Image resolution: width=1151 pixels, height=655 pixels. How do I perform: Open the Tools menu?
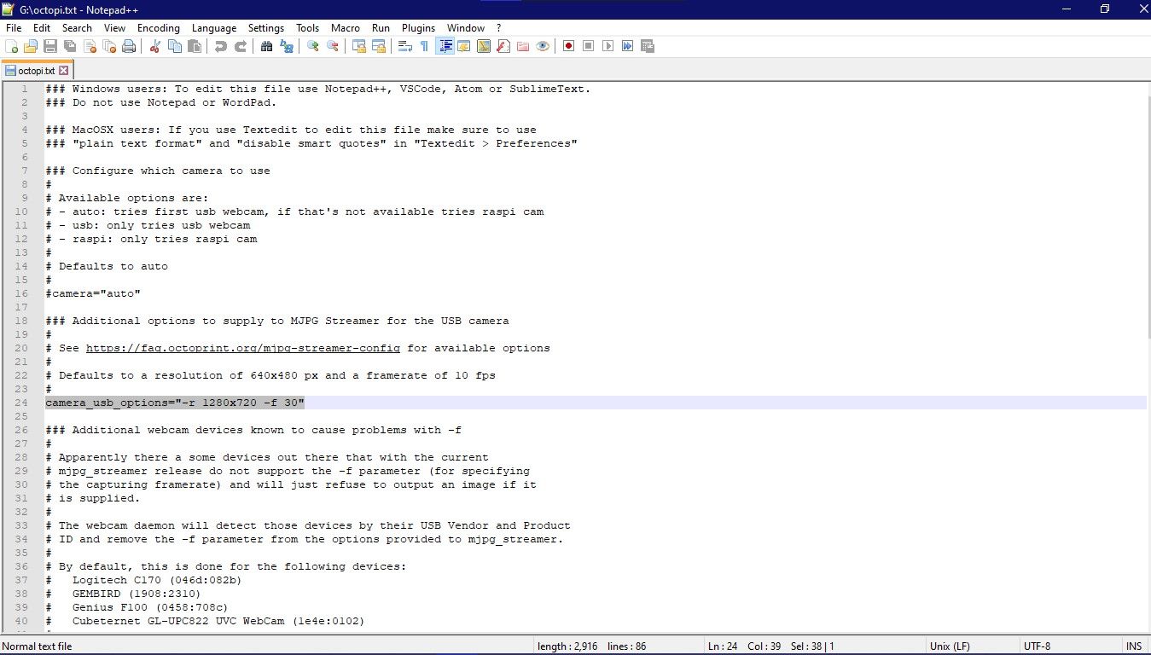pos(308,28)
